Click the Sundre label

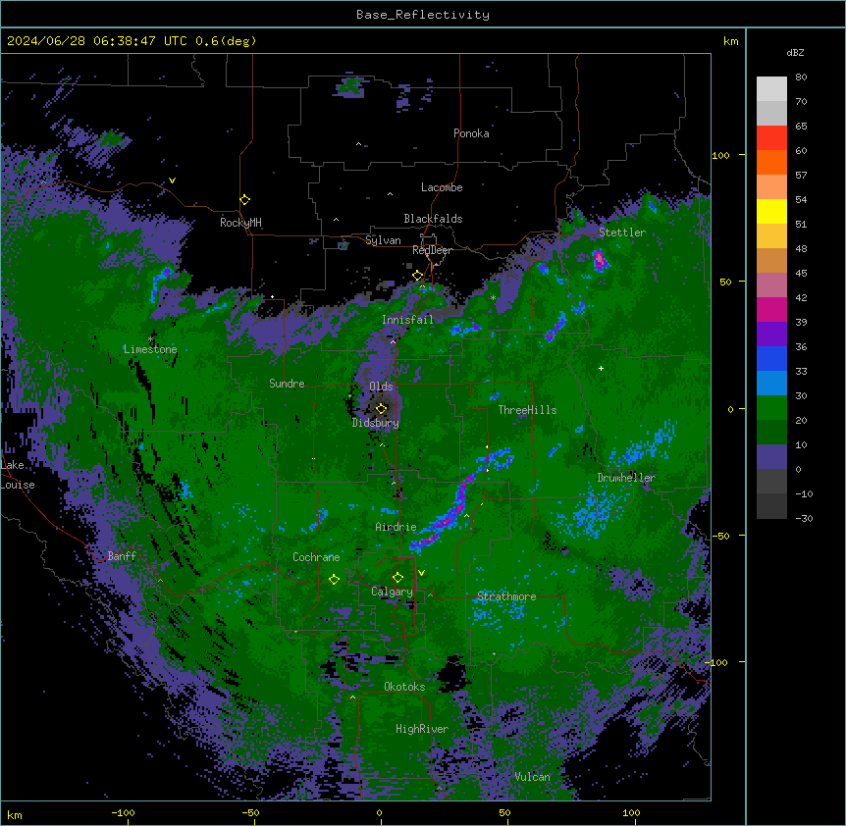(287, 384)
